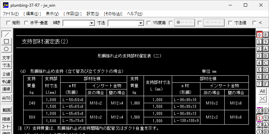Select the rectangle drawing tool
The width and height of the screenshot is (269, 134).
6,42
